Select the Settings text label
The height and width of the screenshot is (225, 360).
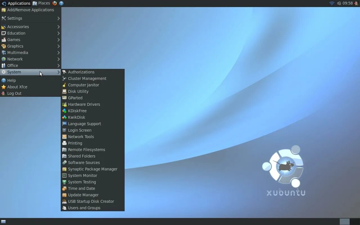tap(15, 18)
